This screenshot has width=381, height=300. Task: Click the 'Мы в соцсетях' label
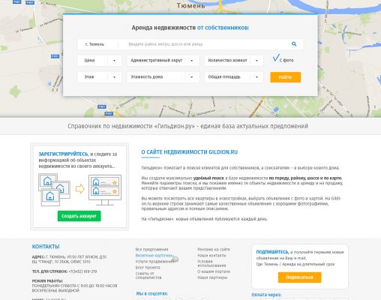click(152, 293)
